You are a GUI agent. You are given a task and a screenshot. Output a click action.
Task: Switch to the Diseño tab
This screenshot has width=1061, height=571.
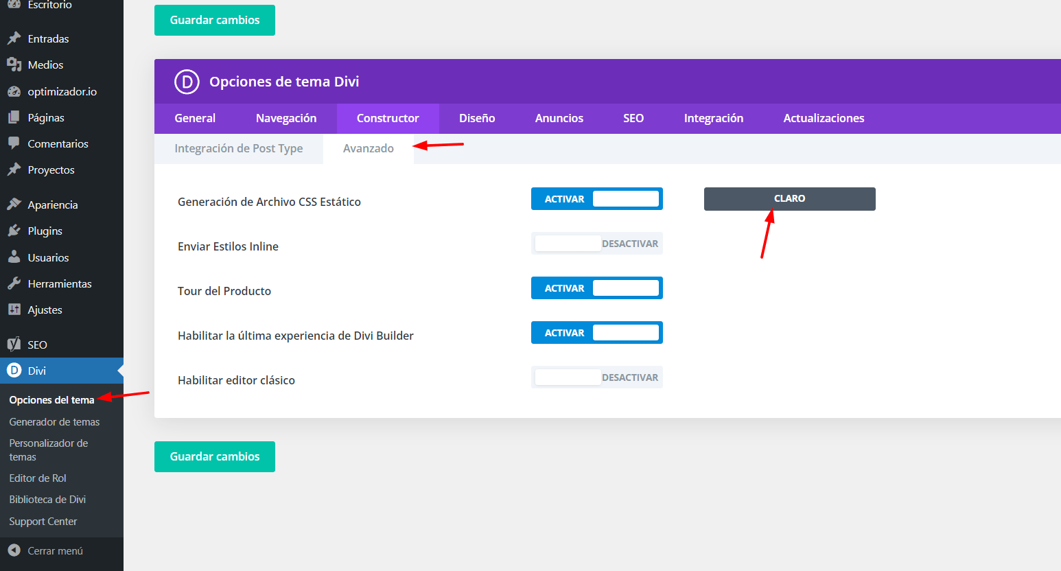[477, 118]
